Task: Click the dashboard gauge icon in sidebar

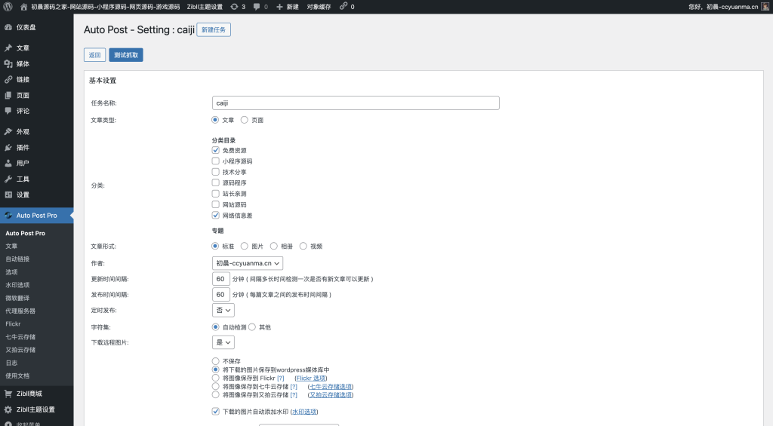Action: [8, 27]
